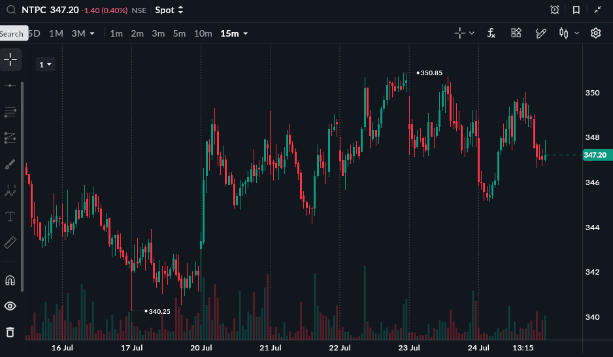Select the crosshair cursor tool in sidebar
The height and width of the screenshot is (357, 613).
tap(10, 59)
